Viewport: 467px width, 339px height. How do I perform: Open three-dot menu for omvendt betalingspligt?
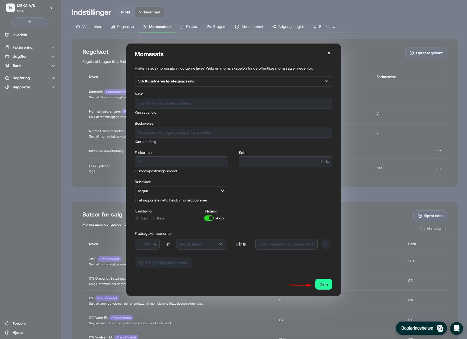(439, 151)
